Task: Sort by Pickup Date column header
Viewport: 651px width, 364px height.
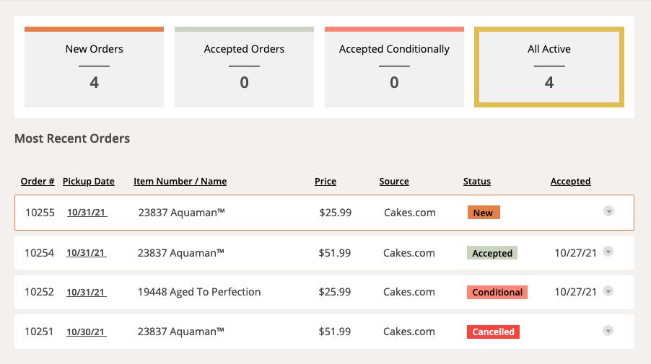Action: click(89, 182)
